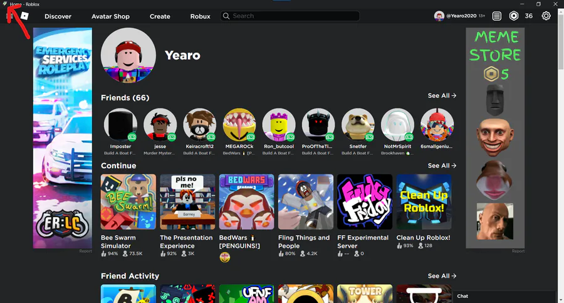Click See All next to Continue
This screenshot has width=564, height=303.
[x=442, y=166]
